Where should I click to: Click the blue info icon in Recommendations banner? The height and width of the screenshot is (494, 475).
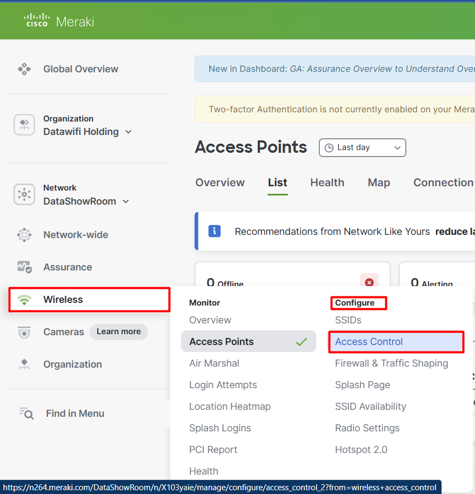point(215,231)
